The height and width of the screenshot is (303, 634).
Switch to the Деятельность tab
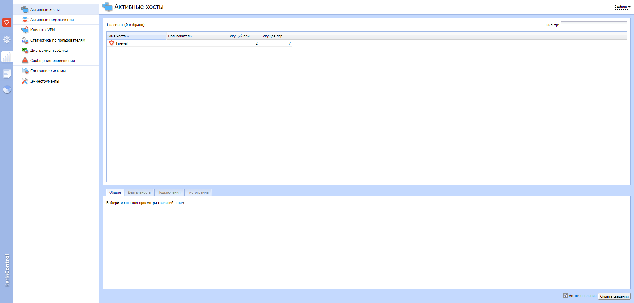tap(139, 192)
